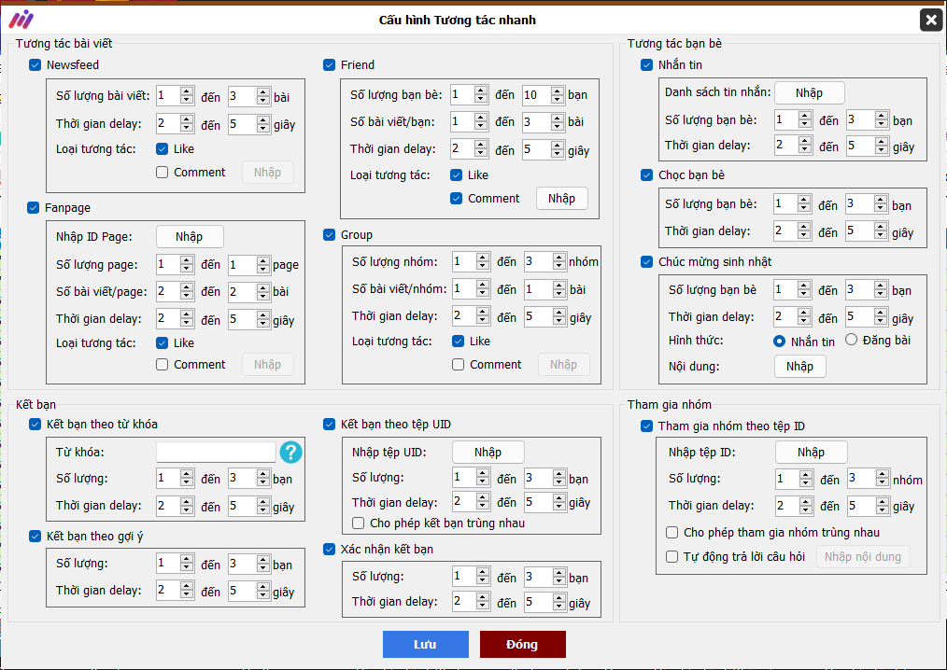Viewport: 947px width, 670px height.
Task: Disable the Chọc bạn bè option
Action: point(647,175)
